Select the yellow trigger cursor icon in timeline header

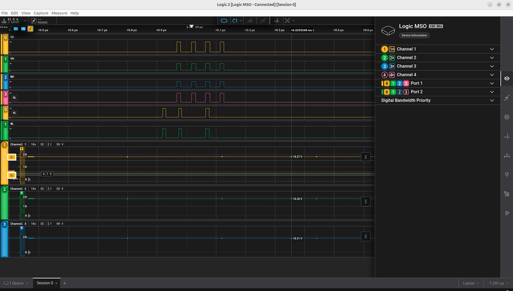click(30, 29)
